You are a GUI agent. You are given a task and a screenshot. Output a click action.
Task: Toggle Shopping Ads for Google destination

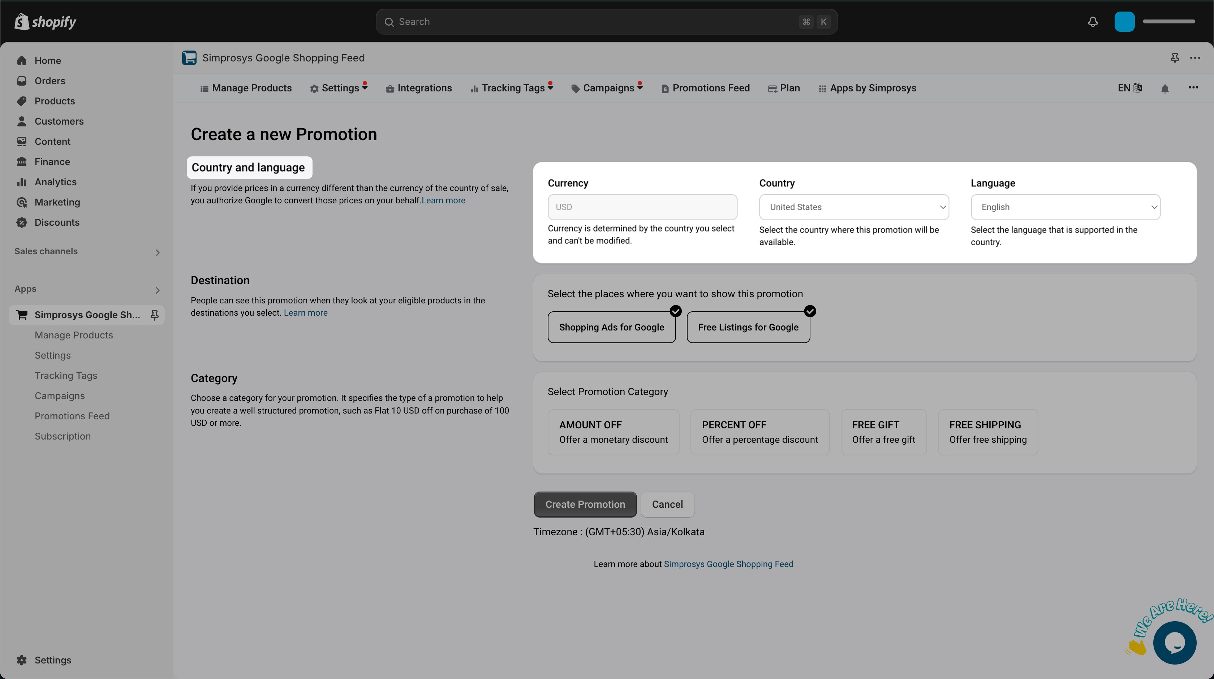coord(611,327)
